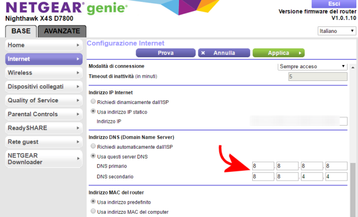The height and width of the screenshot is (217, 358).
Task: Click fourth octet of DNS secondario
Action: click(x=337, y=177)
